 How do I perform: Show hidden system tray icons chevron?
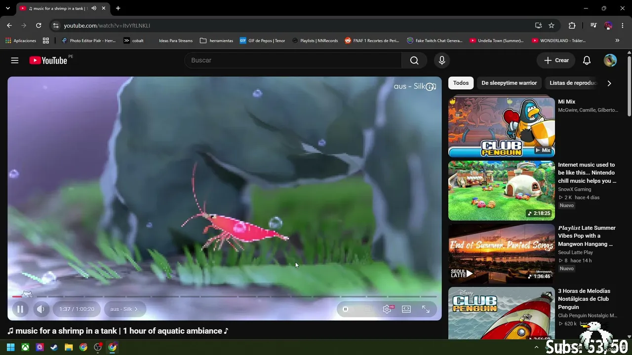(537, 347)
